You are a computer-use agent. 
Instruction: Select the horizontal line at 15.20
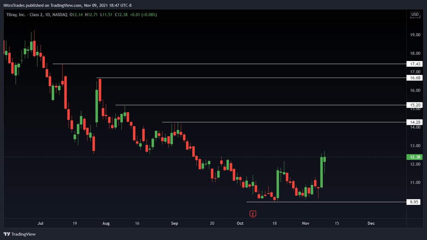[x=260, y=105]
